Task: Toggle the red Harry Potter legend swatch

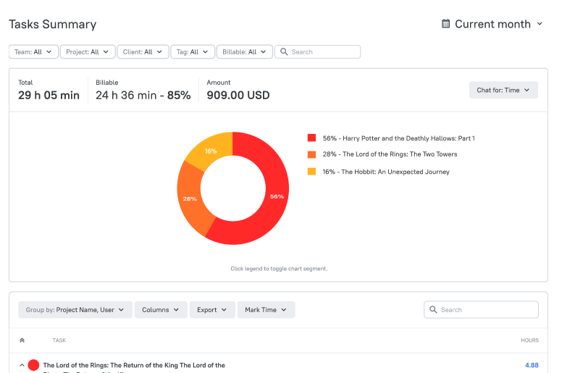Action: tap(312, 138)
